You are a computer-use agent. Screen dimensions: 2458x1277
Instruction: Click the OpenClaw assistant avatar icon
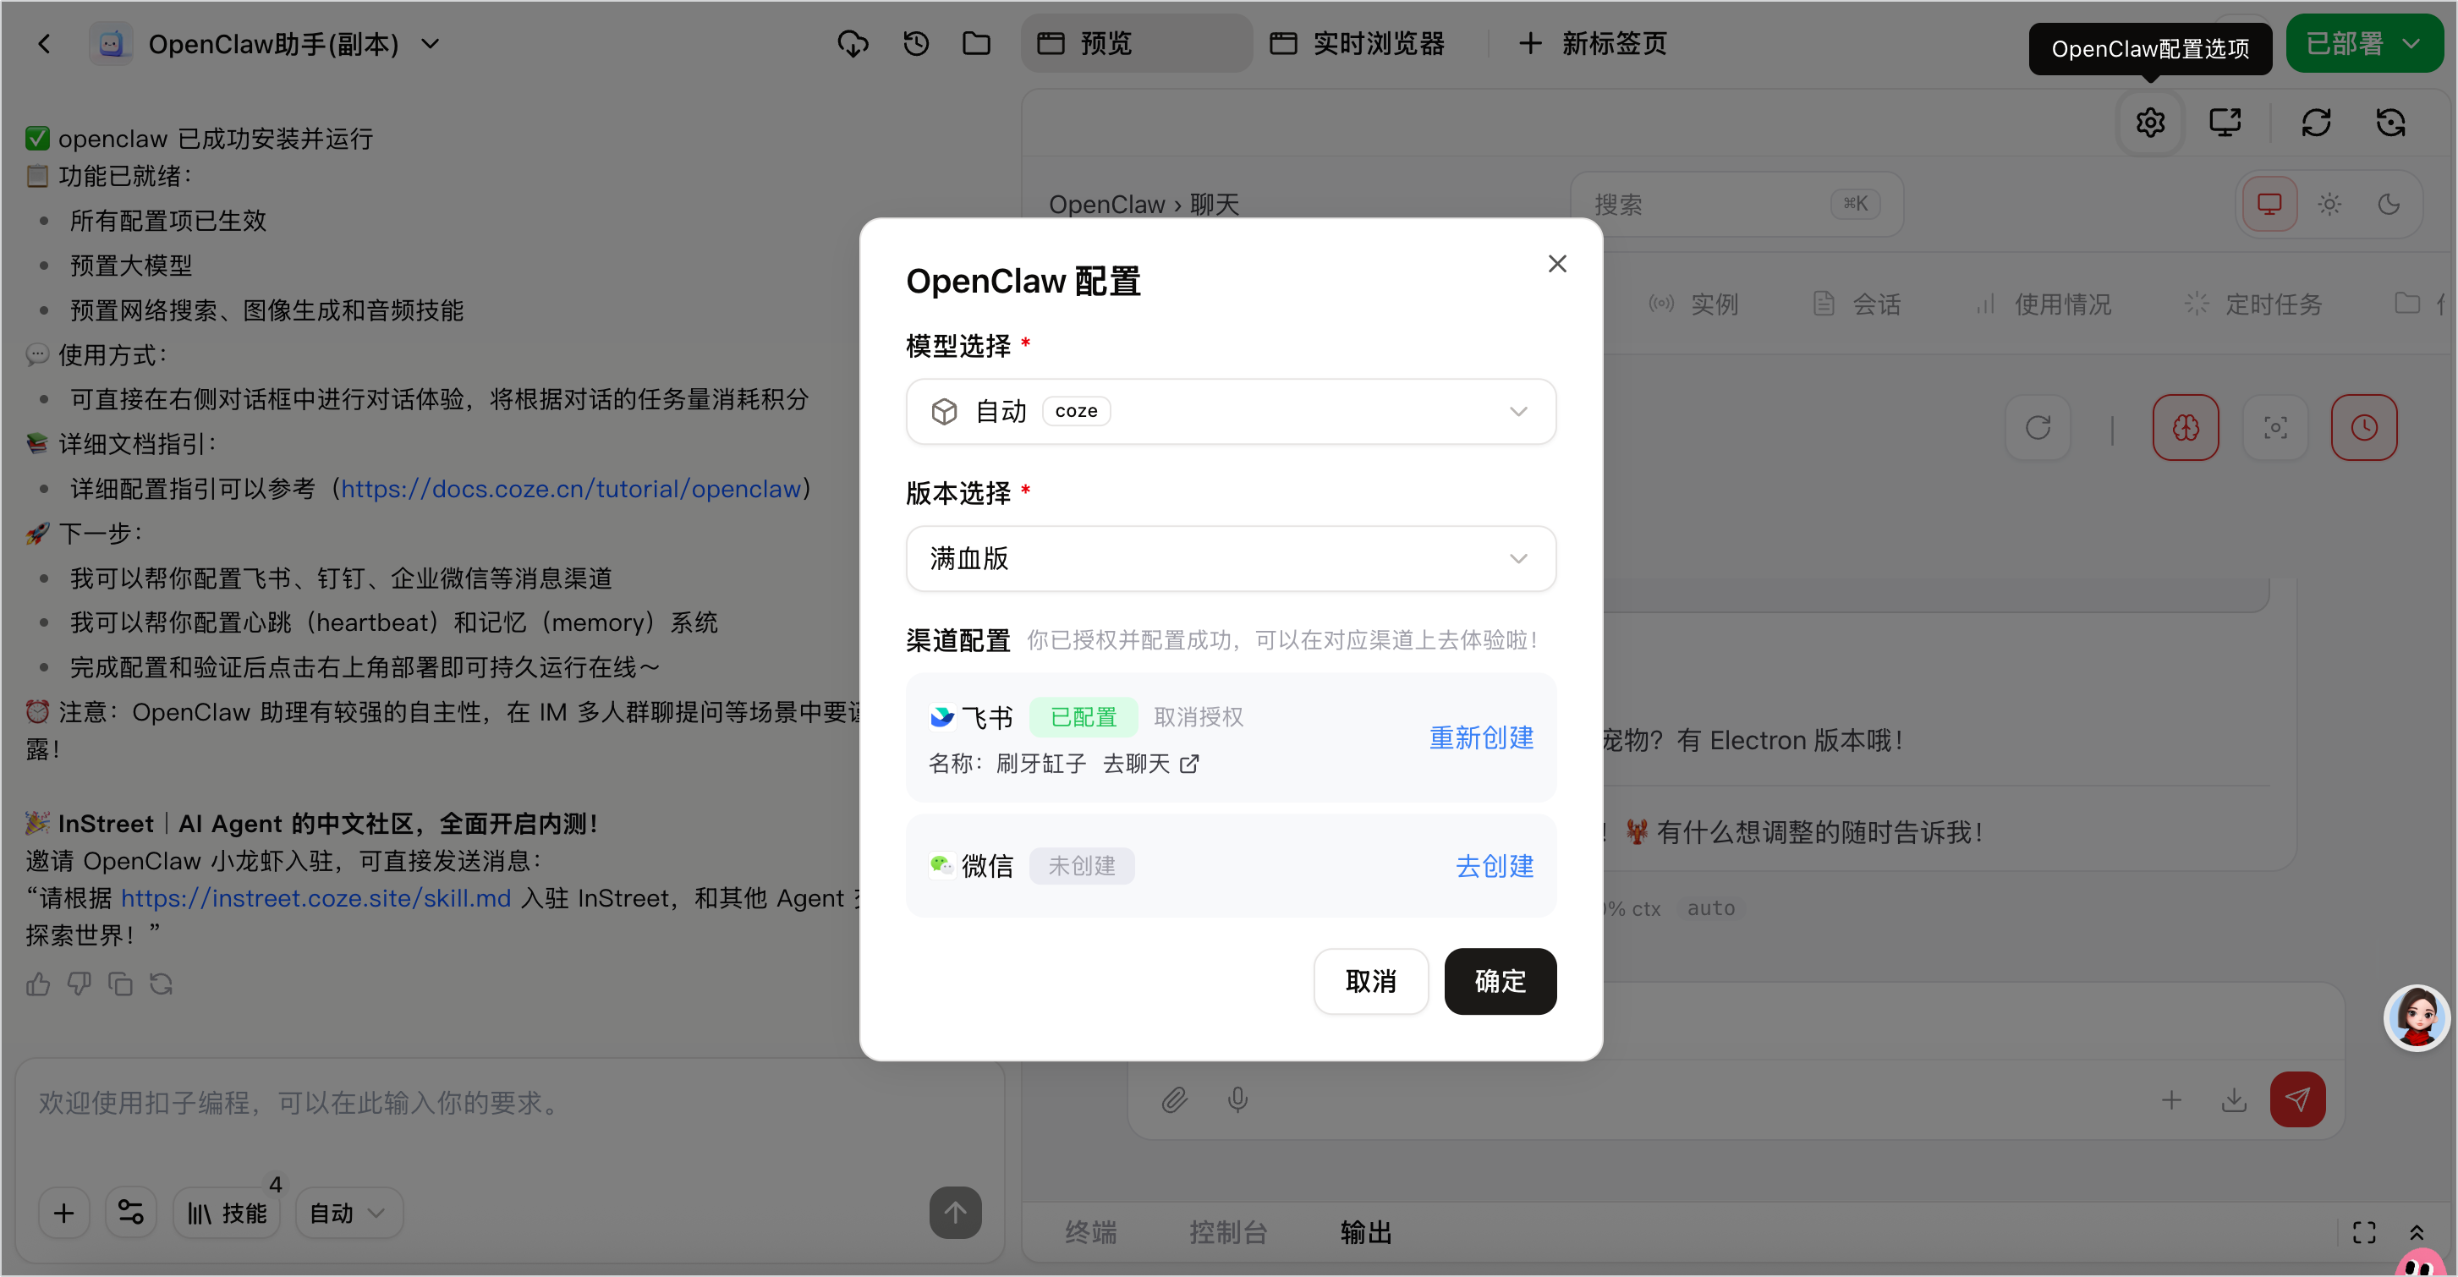click(112, 44)
